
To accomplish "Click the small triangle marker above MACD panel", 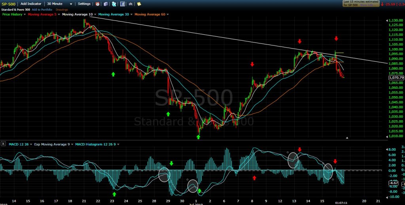I will (x=347, y=138).
